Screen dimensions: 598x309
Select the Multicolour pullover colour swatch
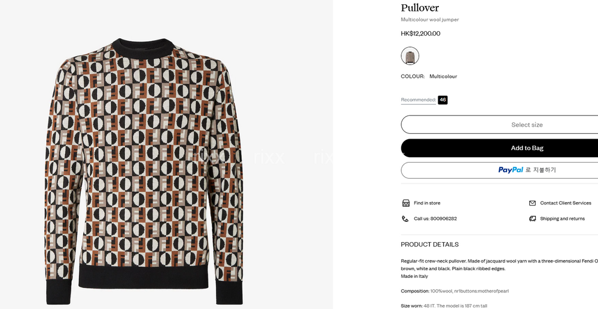coord(410,56)
